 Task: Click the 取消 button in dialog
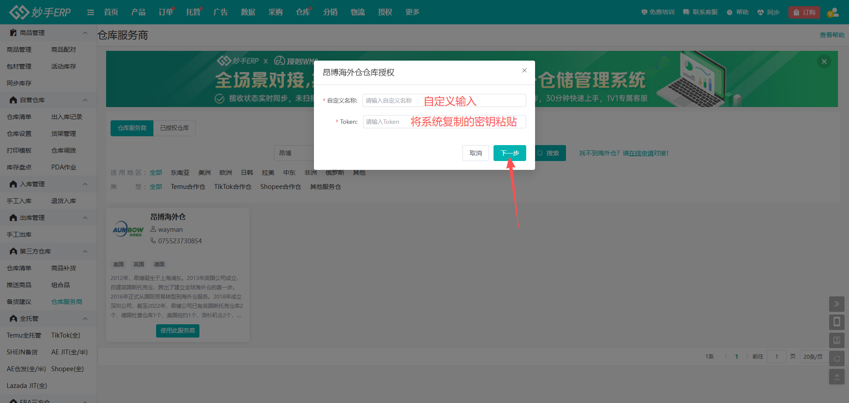point(475,153)
